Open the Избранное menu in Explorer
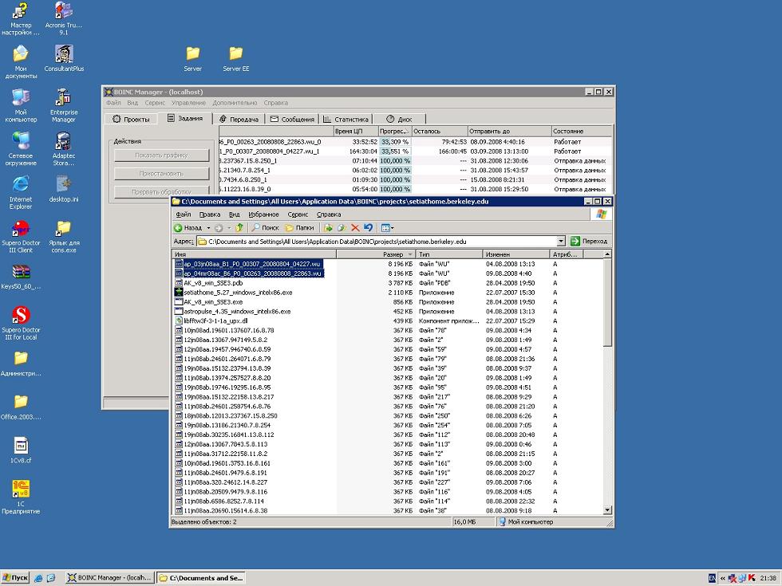The height and width of the screenshot is (586, 782). coord(263,214)
